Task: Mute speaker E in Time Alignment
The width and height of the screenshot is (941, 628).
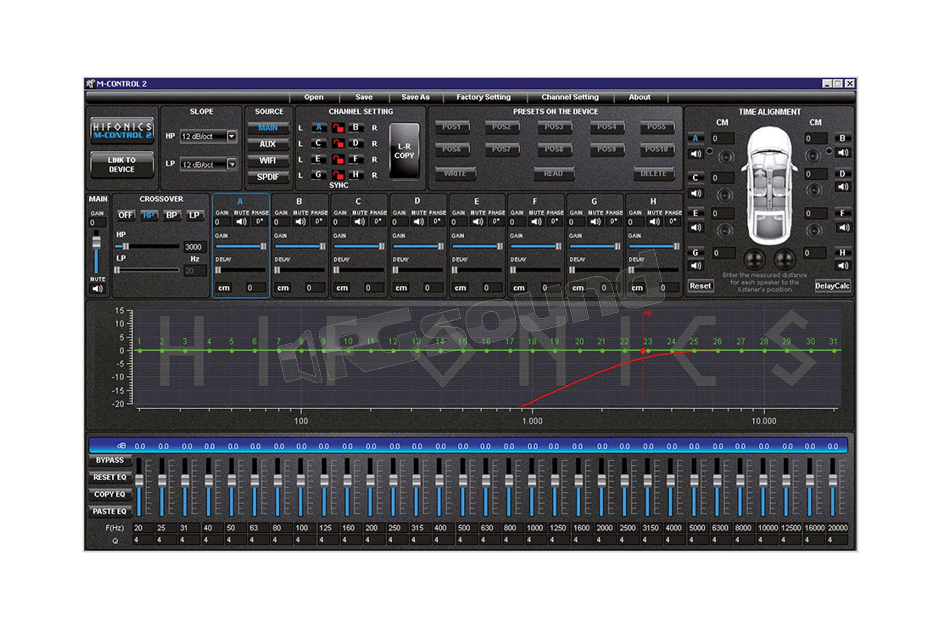Action: (696, 228)
